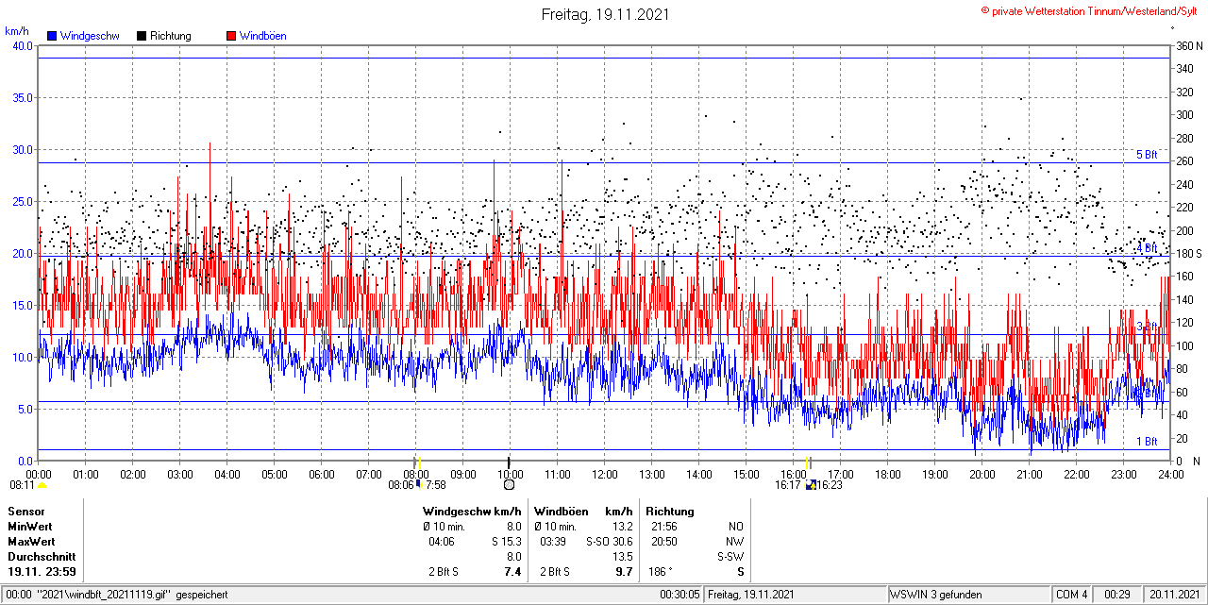Screen dimensions: 1208x605
Task: Click the 24:00 time axis label
Action: [1170, 474]
